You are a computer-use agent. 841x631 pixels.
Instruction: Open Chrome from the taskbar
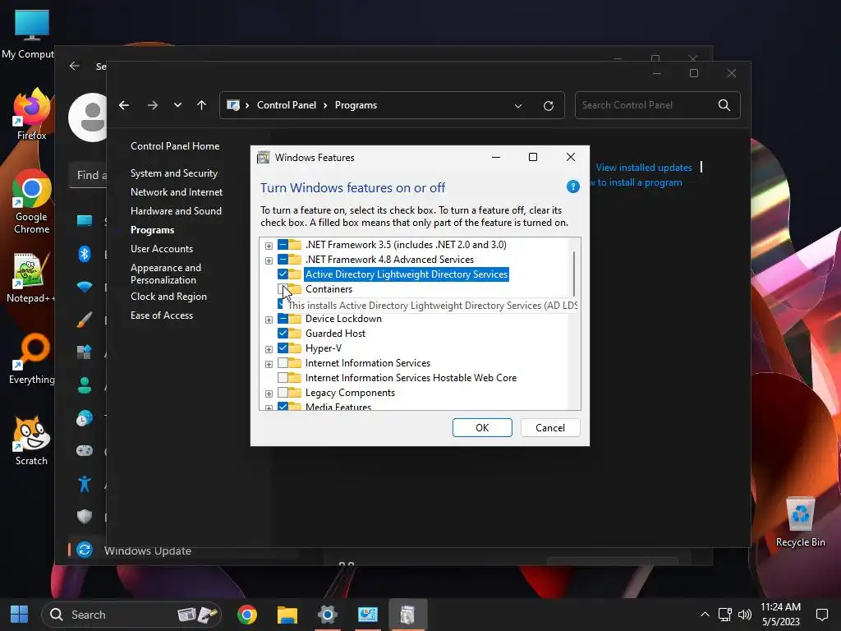247,615
